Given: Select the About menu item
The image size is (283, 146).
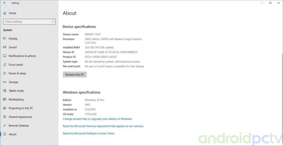Looking at the screenshot, I should click(13, 134).
